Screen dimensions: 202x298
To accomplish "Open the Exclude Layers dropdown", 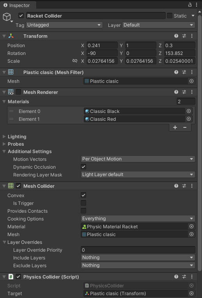I will point(138,265).
